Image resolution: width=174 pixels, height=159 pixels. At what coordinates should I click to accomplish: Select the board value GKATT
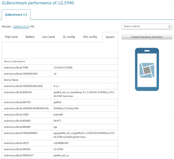point(57,121)
